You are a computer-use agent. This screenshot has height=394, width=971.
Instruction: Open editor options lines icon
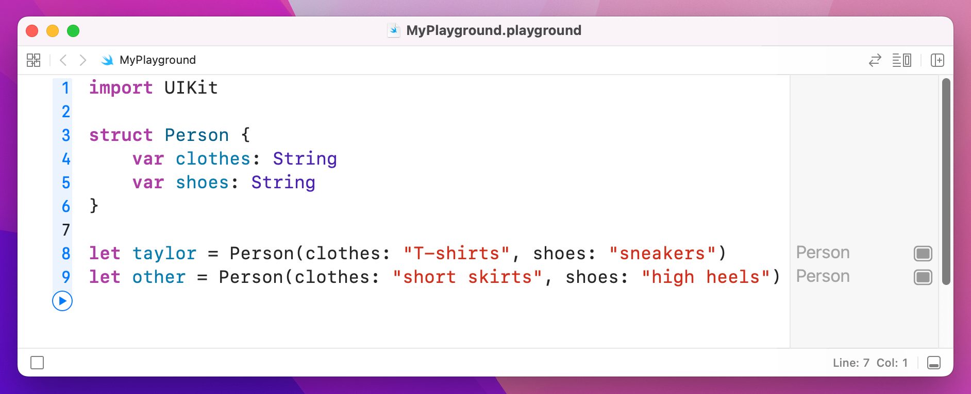[x=902, y=60]
